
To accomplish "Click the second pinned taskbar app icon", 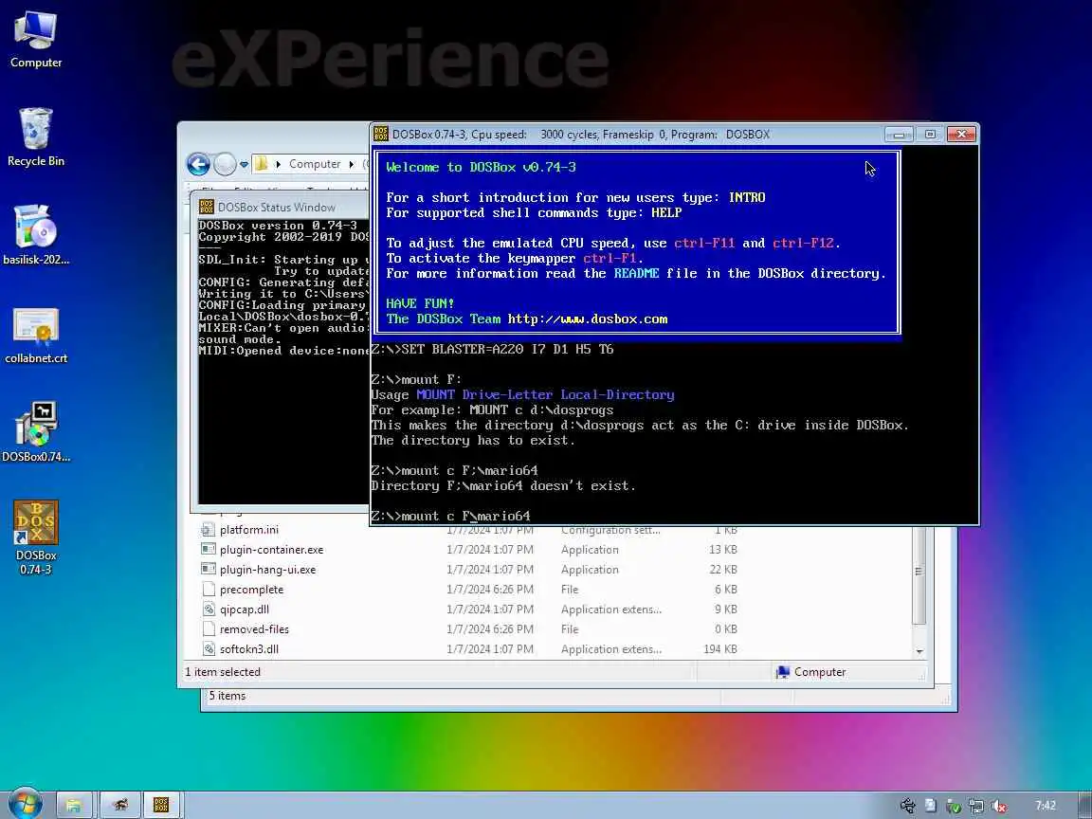I will coord(119,805).
